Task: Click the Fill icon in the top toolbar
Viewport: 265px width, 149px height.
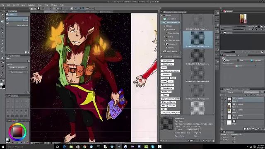Action: tap(57, 8)
